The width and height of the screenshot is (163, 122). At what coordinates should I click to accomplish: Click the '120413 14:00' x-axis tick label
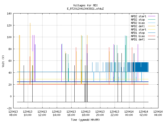57,113
